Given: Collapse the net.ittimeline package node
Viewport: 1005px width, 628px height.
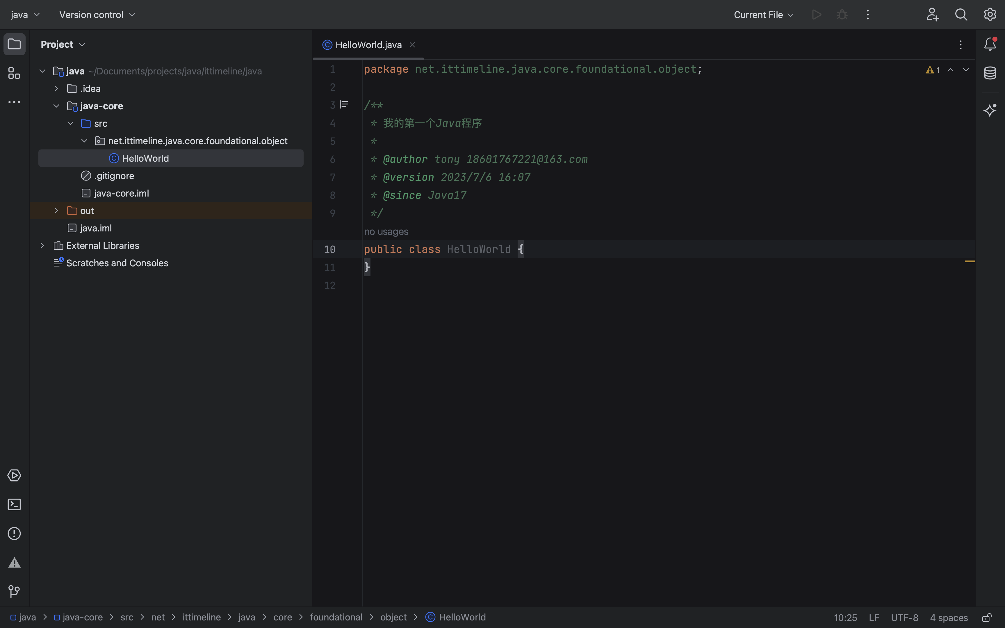Looking at the screenshot, I should coord(84,141).
